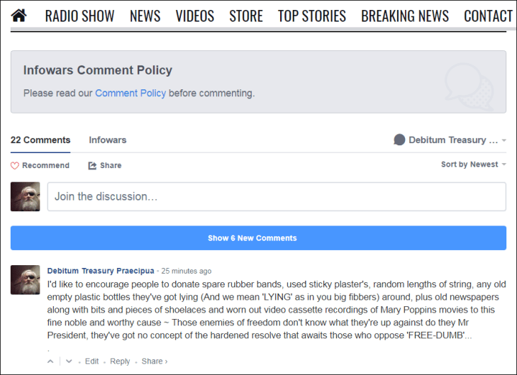Upvote the Debitum Treasury Praecipua comment

pyautogui.click(x=50, y=361)
